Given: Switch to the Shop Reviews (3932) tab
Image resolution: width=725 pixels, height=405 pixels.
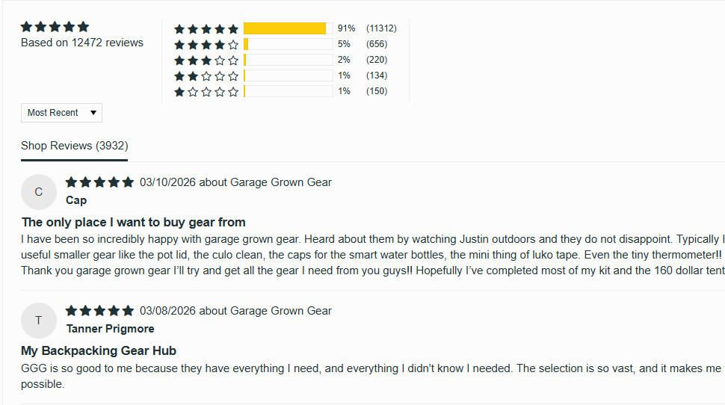Looking at the screenshot, I should 74,146.
